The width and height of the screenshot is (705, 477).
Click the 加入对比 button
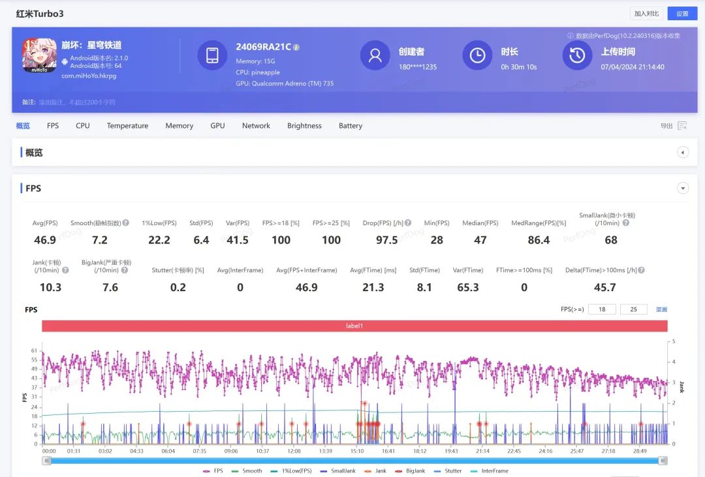coord(646,14)
